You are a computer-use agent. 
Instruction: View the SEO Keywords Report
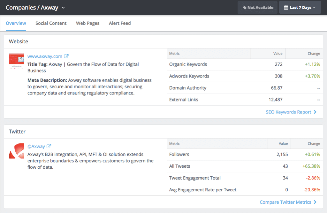coord(289,112)
